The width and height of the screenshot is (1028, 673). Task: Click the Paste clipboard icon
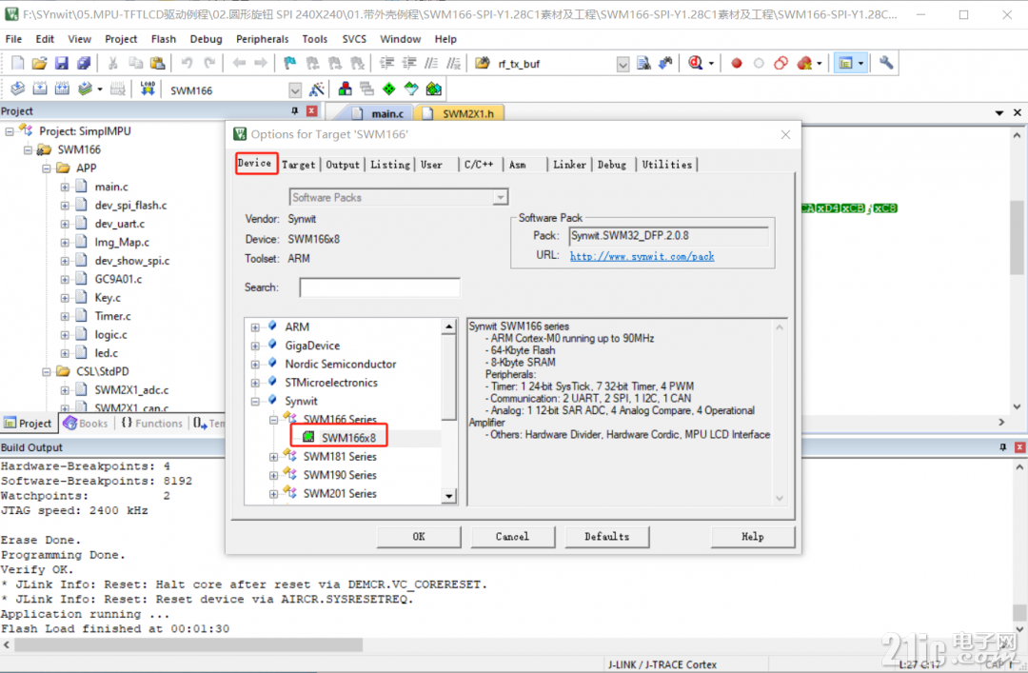(157, 63)
